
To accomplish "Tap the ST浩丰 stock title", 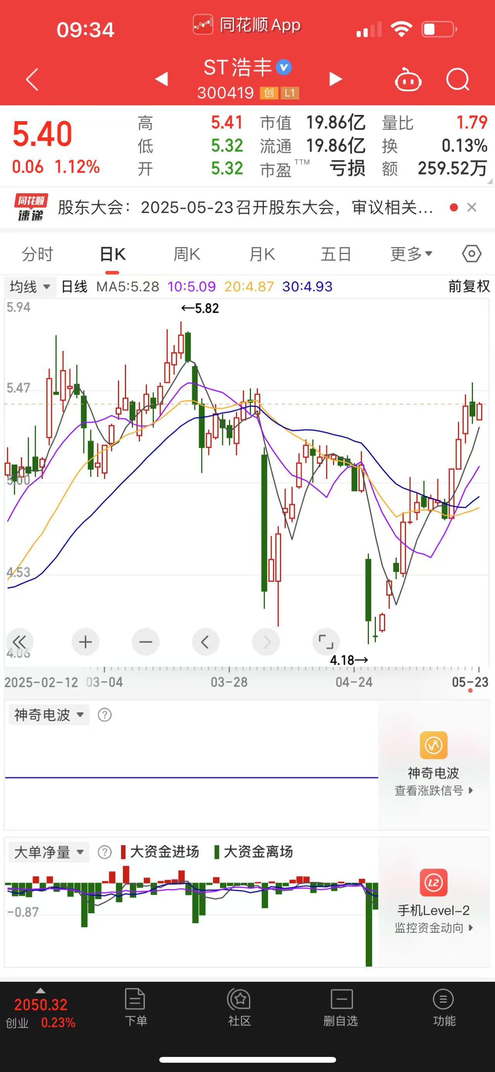I will tap(237, 67).
